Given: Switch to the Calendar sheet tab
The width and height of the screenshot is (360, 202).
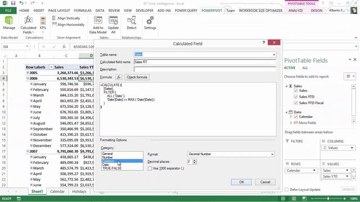Looking at the screenshot, I should point(57,191).
